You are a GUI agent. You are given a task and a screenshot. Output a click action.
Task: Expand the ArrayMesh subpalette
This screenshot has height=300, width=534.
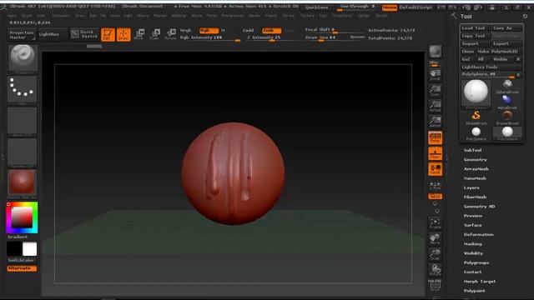[x=476, y=169]
